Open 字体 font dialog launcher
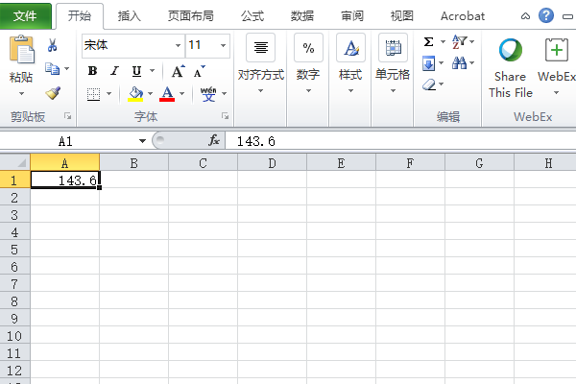This screenshot has height=384, width=576. pyautogui.click(x=225, y=116)
